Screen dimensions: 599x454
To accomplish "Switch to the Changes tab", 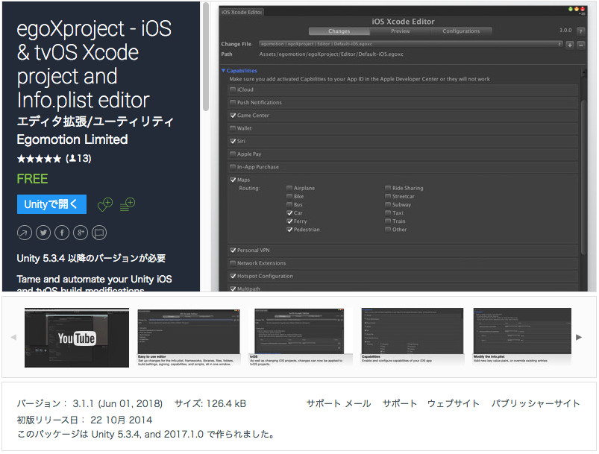I will pos(339,31).
